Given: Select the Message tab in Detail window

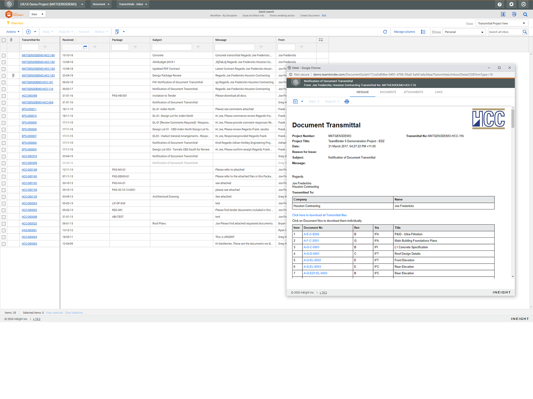Looking at the screenshot, I should click(x=362, y=92).
